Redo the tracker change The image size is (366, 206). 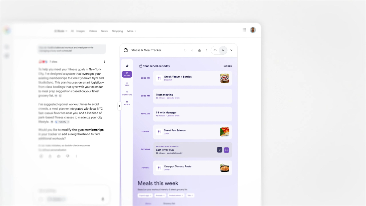pyautogui.click(x=192, y=50)
